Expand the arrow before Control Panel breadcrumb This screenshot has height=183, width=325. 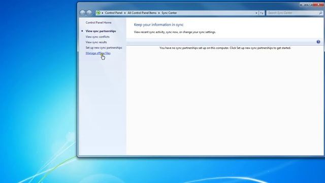[x=103, y=13]
